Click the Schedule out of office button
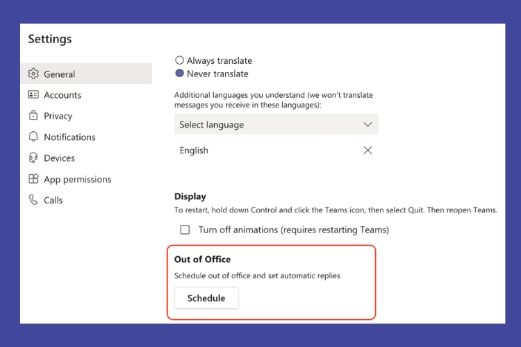Viewport: 521px width, 347px height. (x=206, y=298)
